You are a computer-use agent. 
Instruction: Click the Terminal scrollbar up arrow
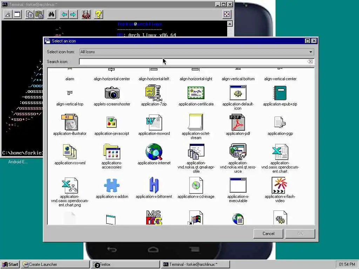click(230, 23)
